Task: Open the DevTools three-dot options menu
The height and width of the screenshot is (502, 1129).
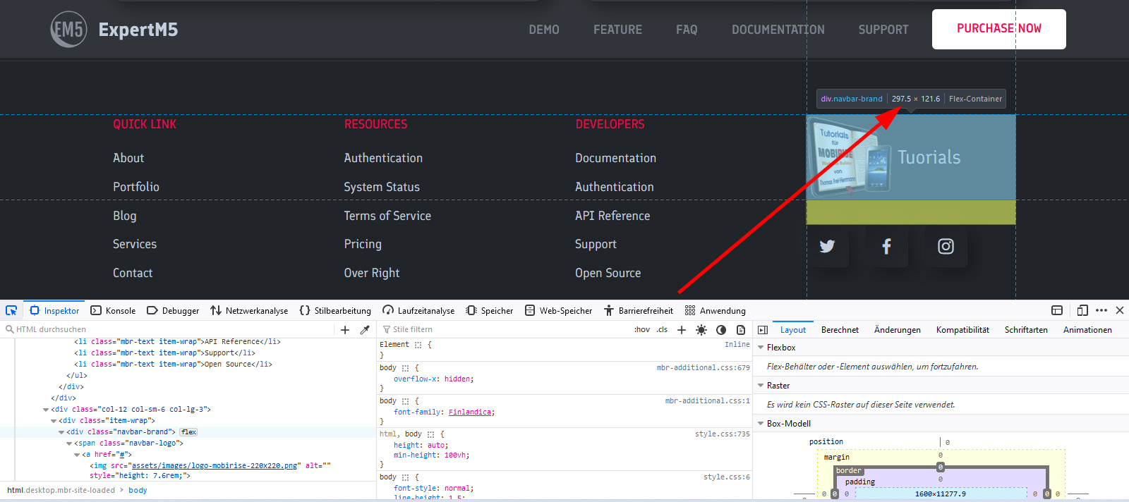Action: [1101, 310]
